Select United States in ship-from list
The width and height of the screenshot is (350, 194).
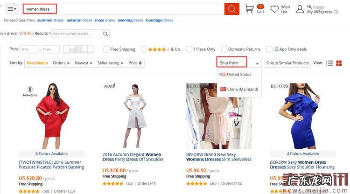[238, 74]
